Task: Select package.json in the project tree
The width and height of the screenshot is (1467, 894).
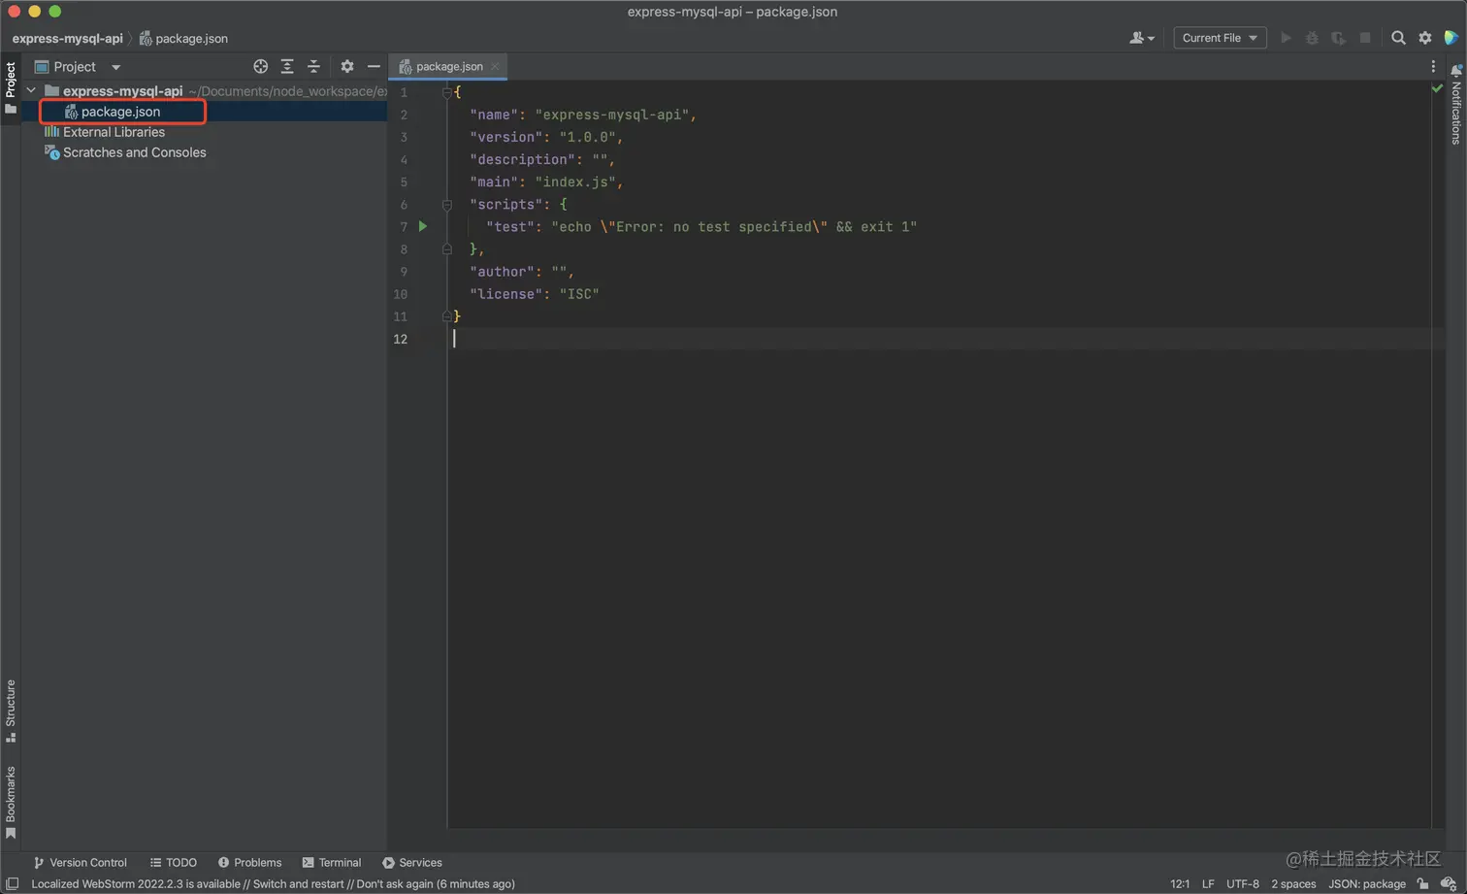Action: (120, 112)
